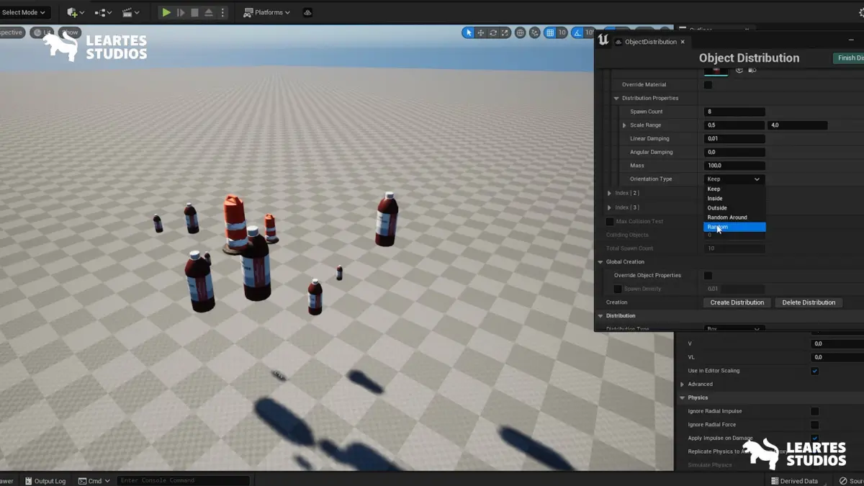864x486 pixels.
Task: Toggle rotation snap angle icon
Action: coord(578,32)
